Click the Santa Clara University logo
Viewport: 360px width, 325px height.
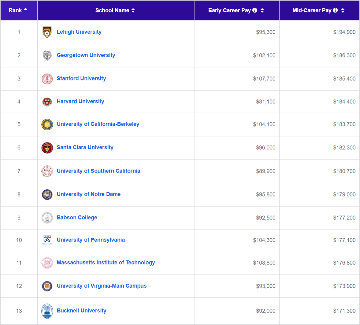tap(47, 147)
